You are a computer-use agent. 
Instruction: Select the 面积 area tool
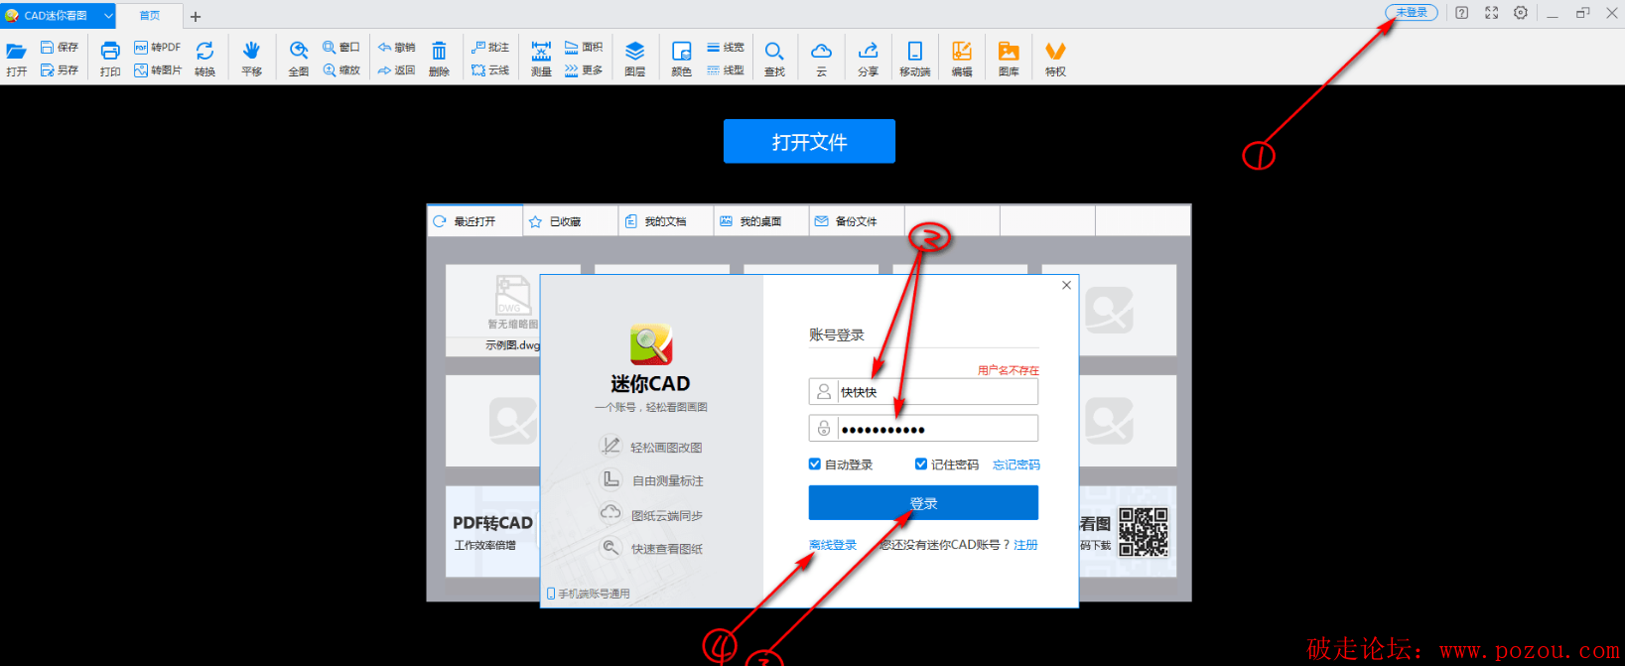point(584,47)
